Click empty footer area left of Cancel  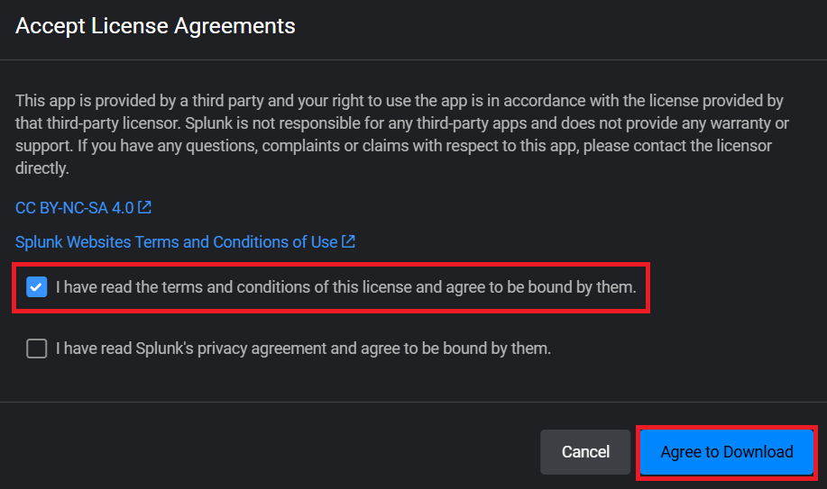point(271,452)
